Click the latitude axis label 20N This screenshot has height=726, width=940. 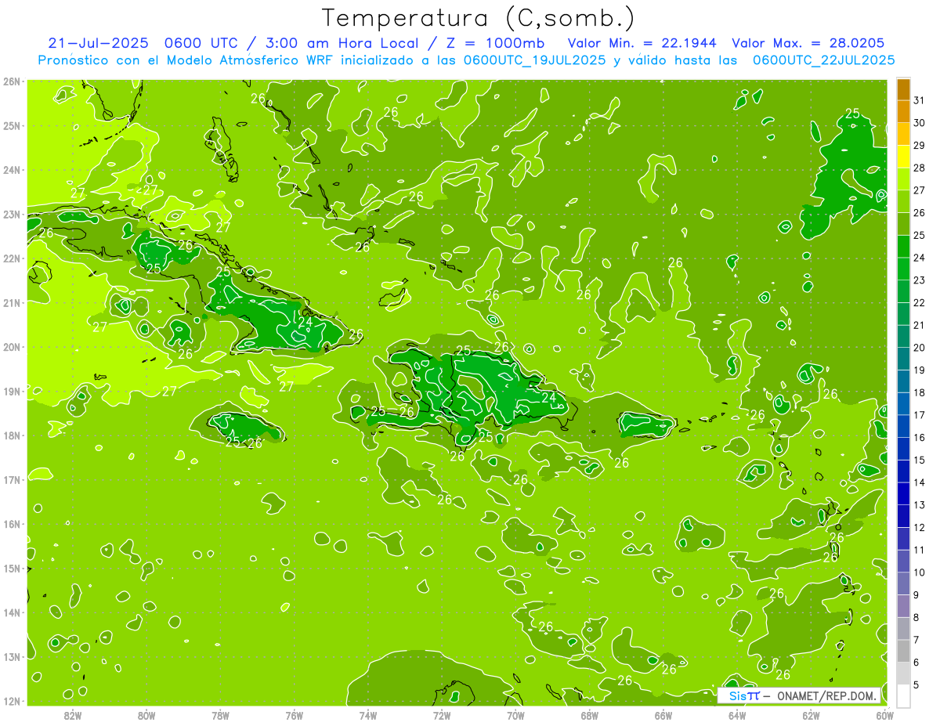[x=11, y=347]
